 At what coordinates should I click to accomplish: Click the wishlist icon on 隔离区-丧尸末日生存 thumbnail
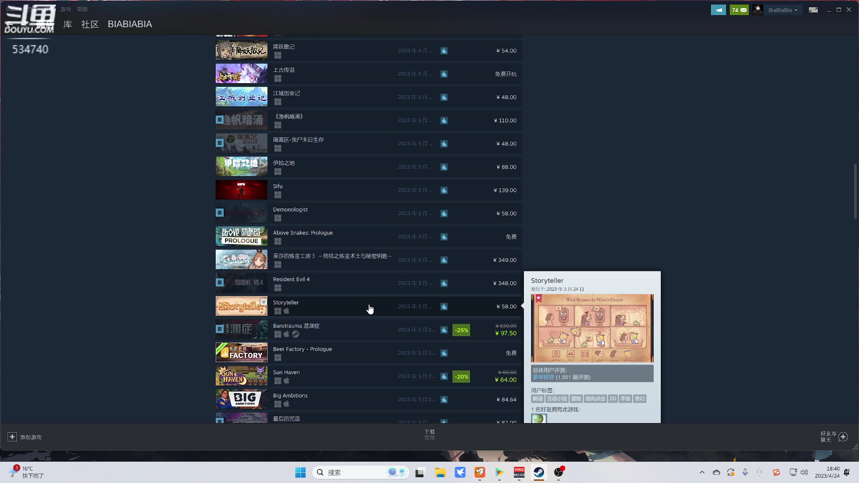click(219, 143)
